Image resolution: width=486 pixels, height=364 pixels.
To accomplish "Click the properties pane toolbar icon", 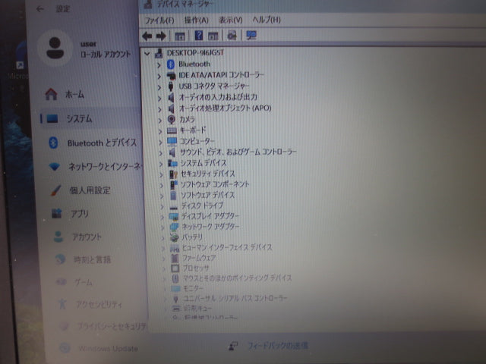I will 213,36.
